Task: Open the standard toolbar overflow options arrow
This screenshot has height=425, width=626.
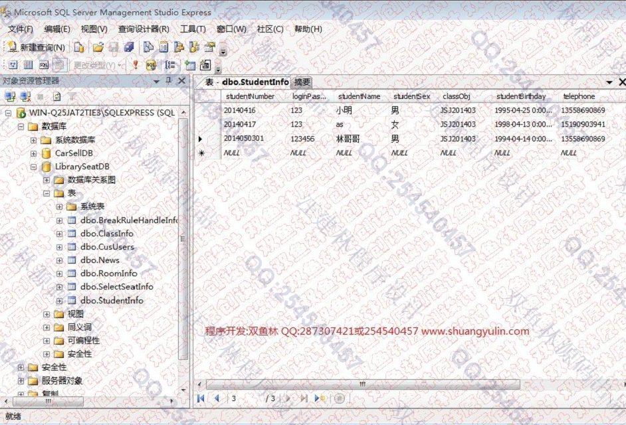Action: [x=223, y=51]
